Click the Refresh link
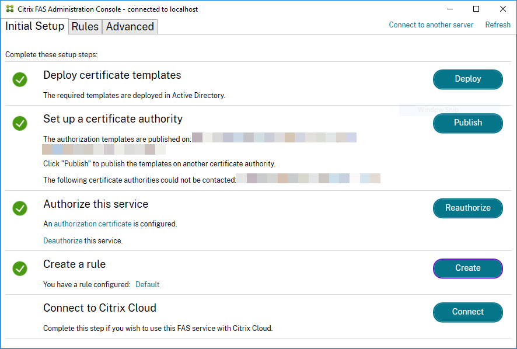 click(498, 25)
